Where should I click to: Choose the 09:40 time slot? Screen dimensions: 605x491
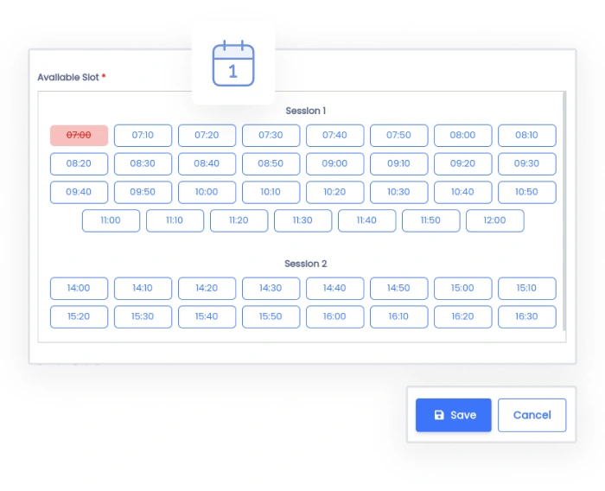79,192
